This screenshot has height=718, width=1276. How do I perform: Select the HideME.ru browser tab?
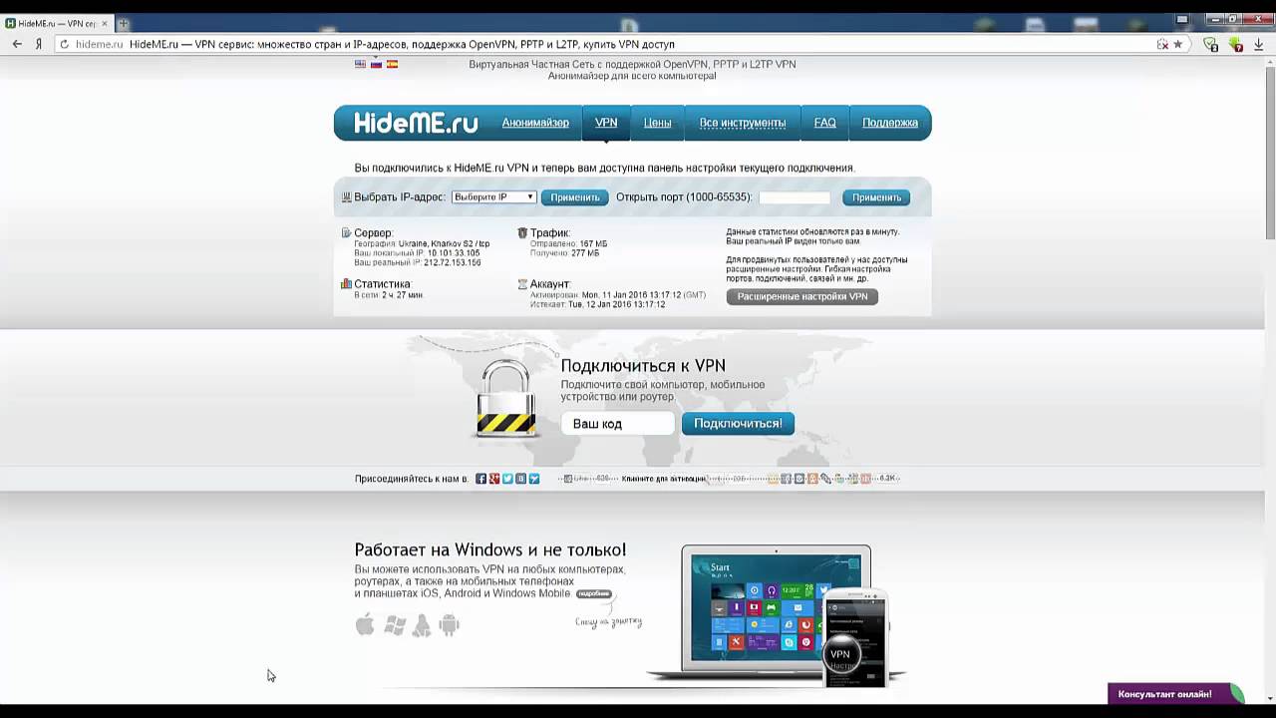[x=57, y=23]
